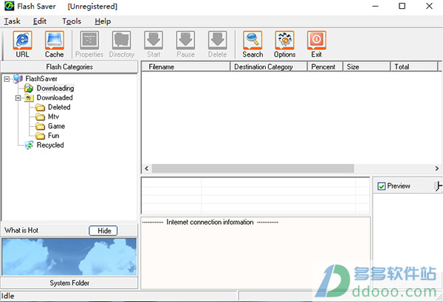
Task: Click the Mtv folder icon
Action: [x=40, y=116]
